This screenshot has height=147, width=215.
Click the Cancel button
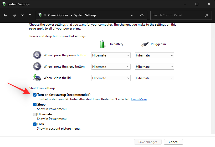click(x=173, y=142)
